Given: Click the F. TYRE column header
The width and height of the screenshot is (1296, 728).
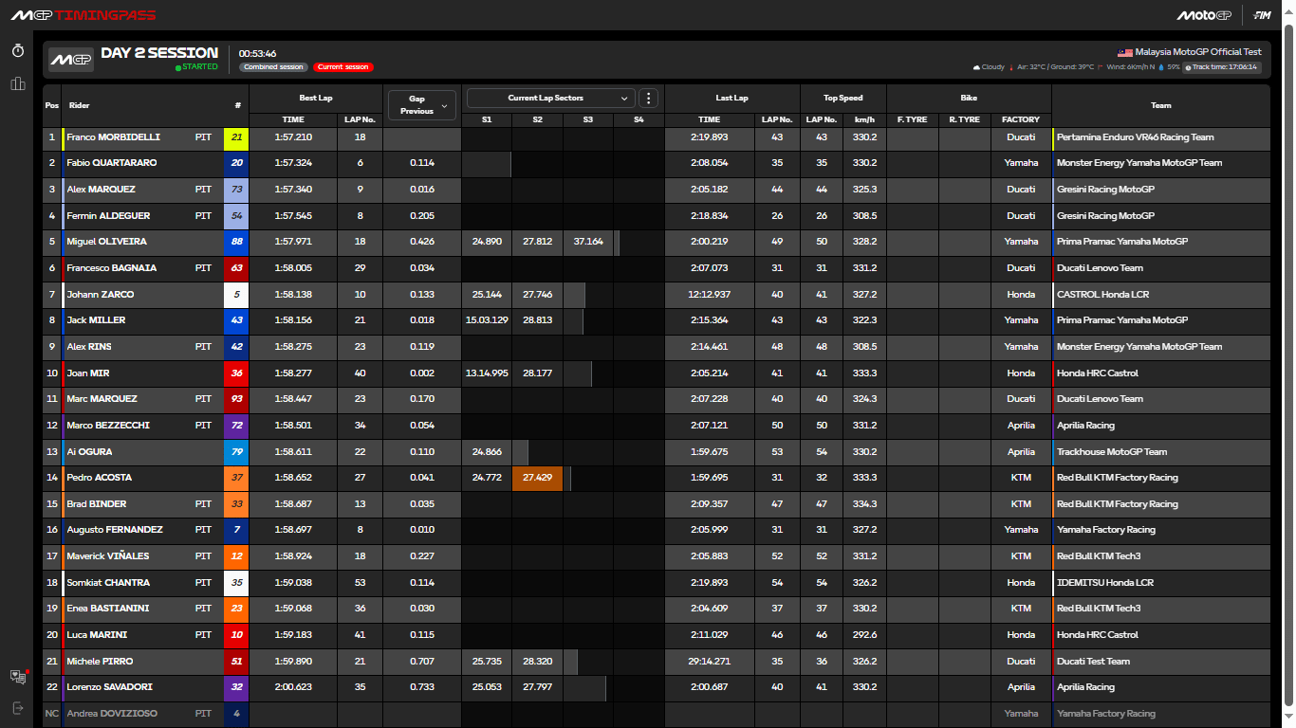Looking at the screenshot, I should click(x=912, y=119).
